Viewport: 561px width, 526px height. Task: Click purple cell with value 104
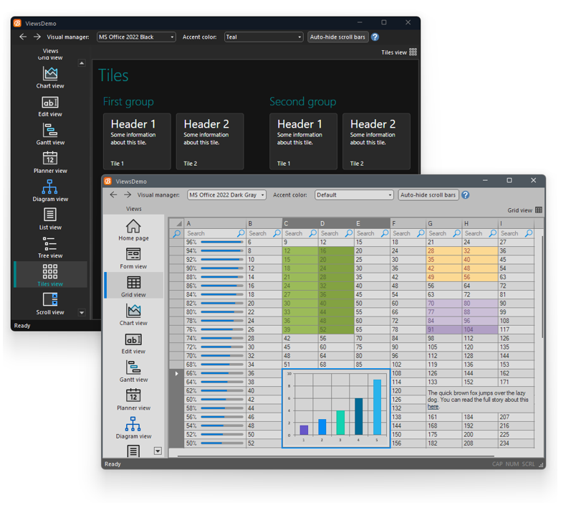click(x=480, y=329)
